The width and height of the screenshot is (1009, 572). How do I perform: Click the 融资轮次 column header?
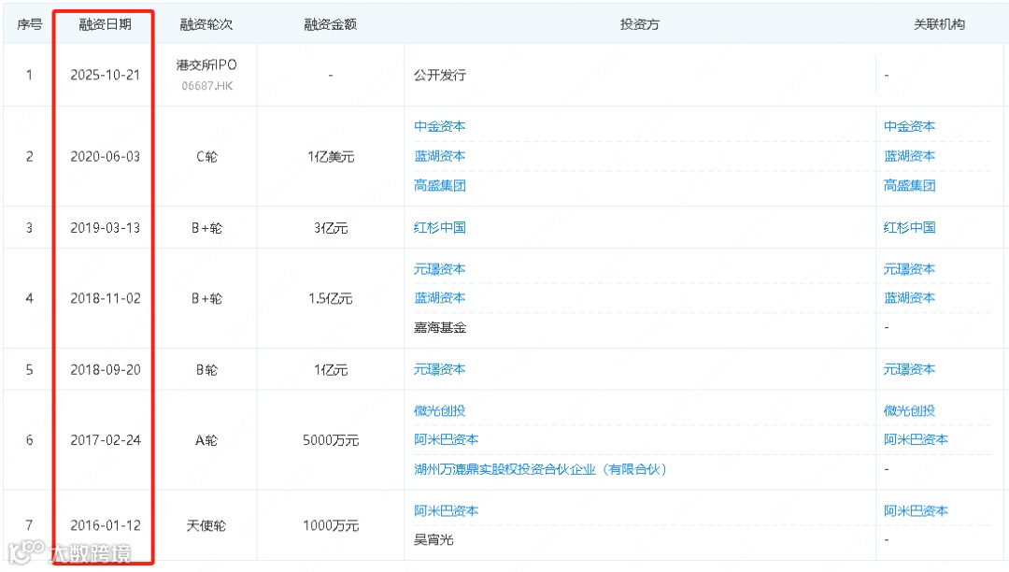(x=206, y=24)
